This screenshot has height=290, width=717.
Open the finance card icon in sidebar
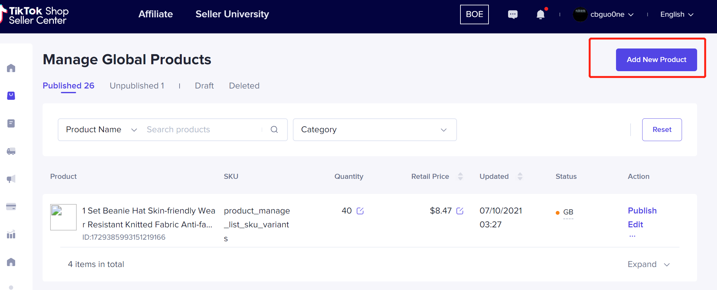[11, 207]
